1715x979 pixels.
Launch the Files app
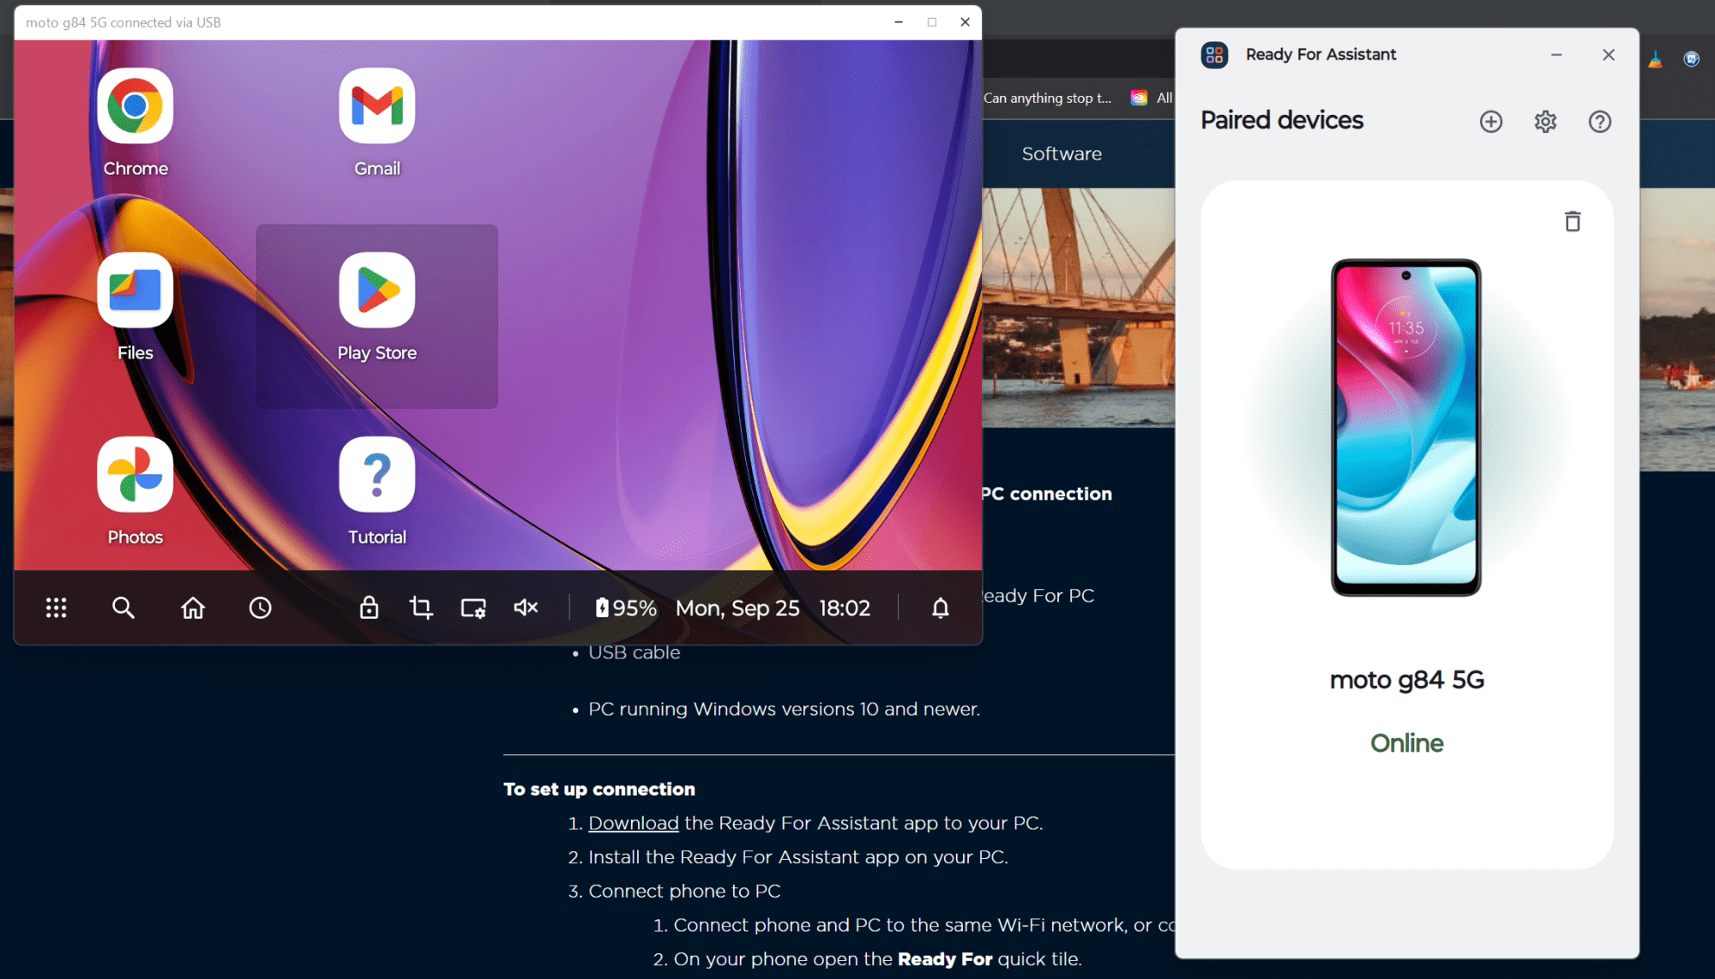[x=135, y=291]
